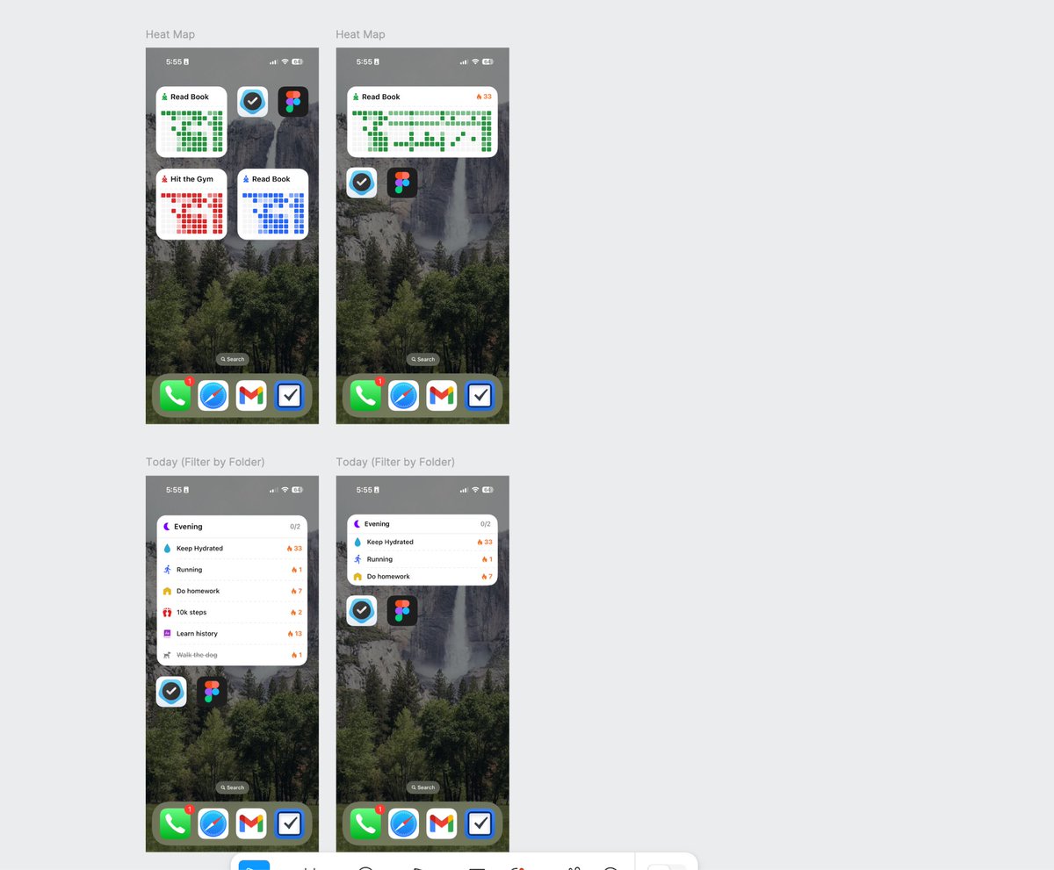Select Do homework row in the three-habit Today widget

[x=422, y=577]
